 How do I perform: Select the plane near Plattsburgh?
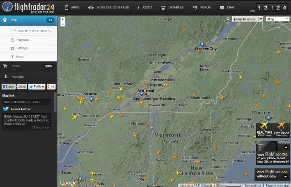(146, 124)
